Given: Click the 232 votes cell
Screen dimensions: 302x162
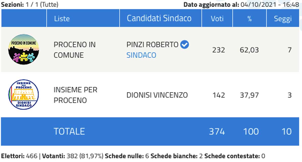Looking at the screenshot, I should click(x=218, y=50).
